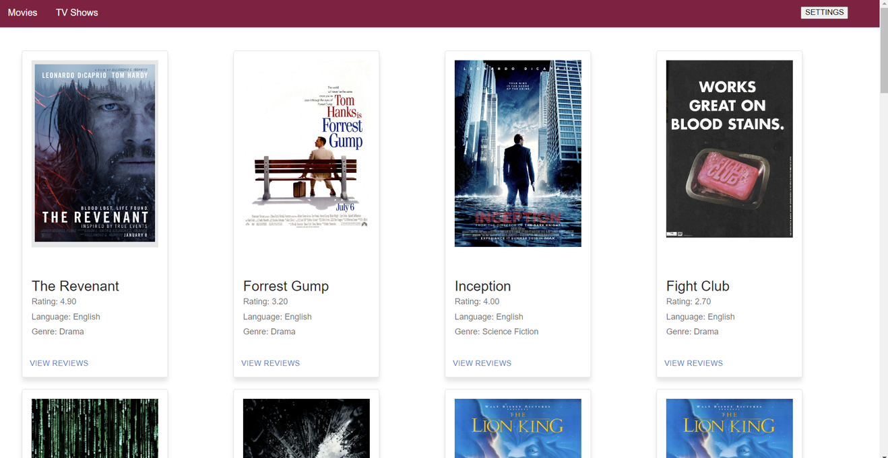Click 'Genre: Drama' on Fight Club card
The width and height of the screenshot is (888, 458).
coord(693,332)
